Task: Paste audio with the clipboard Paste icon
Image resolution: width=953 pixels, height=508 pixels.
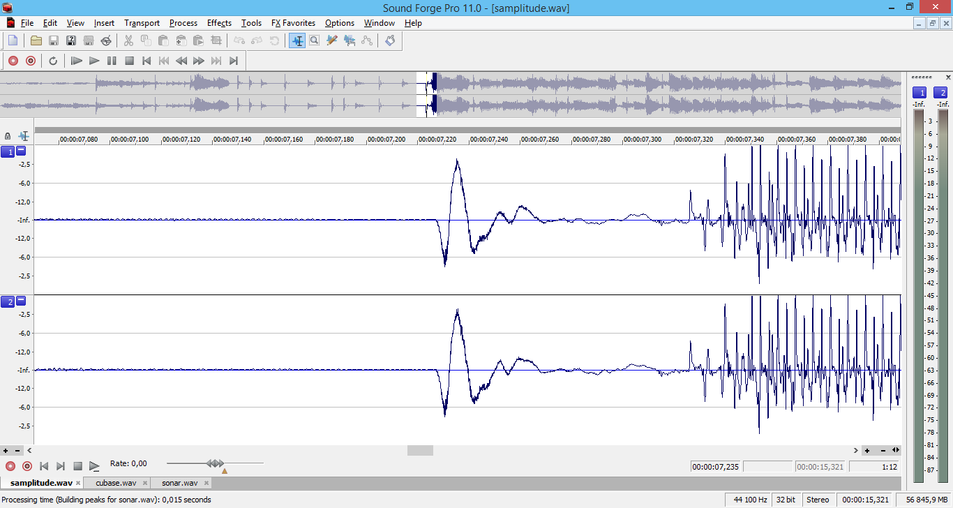Action: tap(163, 40)
